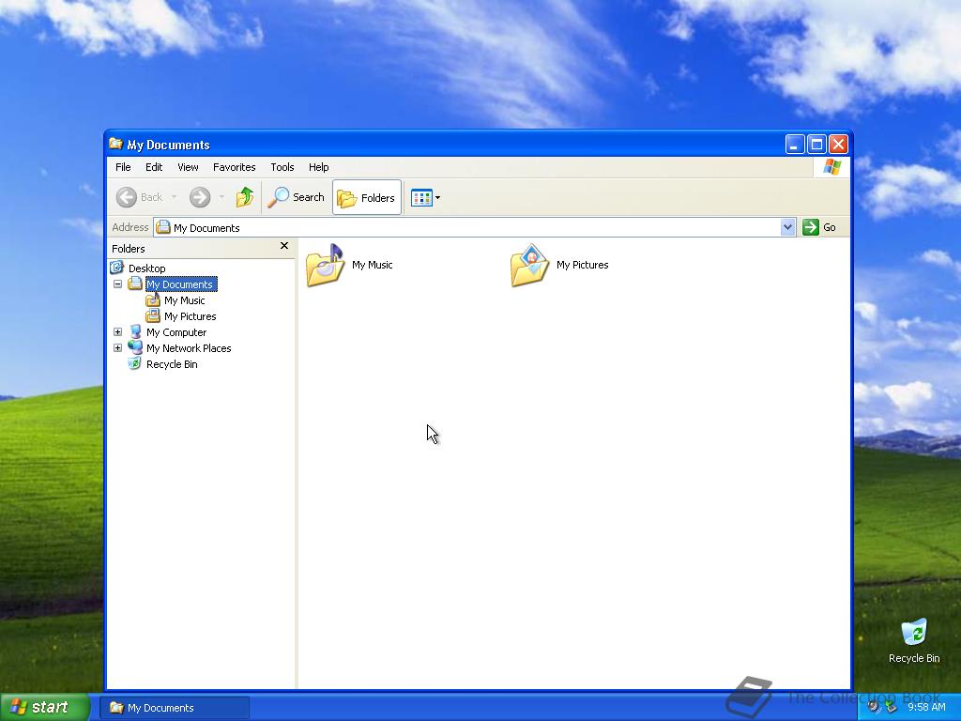Click My Documents taskbar button

click(x=175, y=708)
